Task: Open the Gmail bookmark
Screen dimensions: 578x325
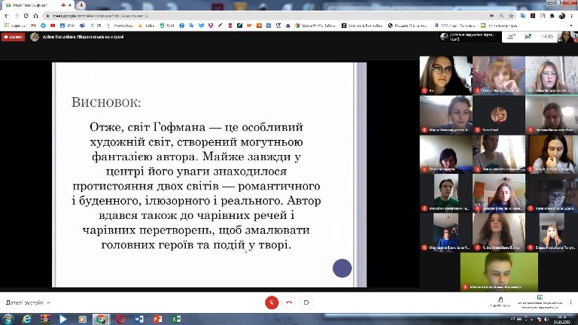Action: point(34,26)
